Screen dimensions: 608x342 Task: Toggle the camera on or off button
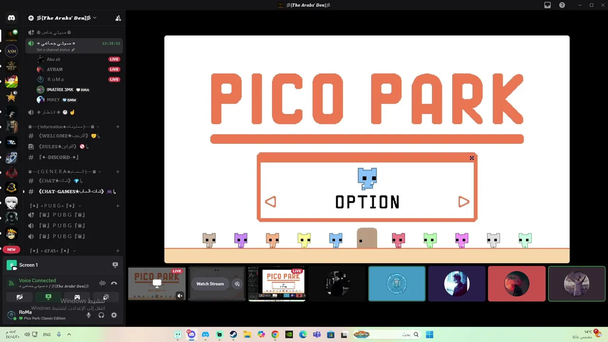point(19,297)
